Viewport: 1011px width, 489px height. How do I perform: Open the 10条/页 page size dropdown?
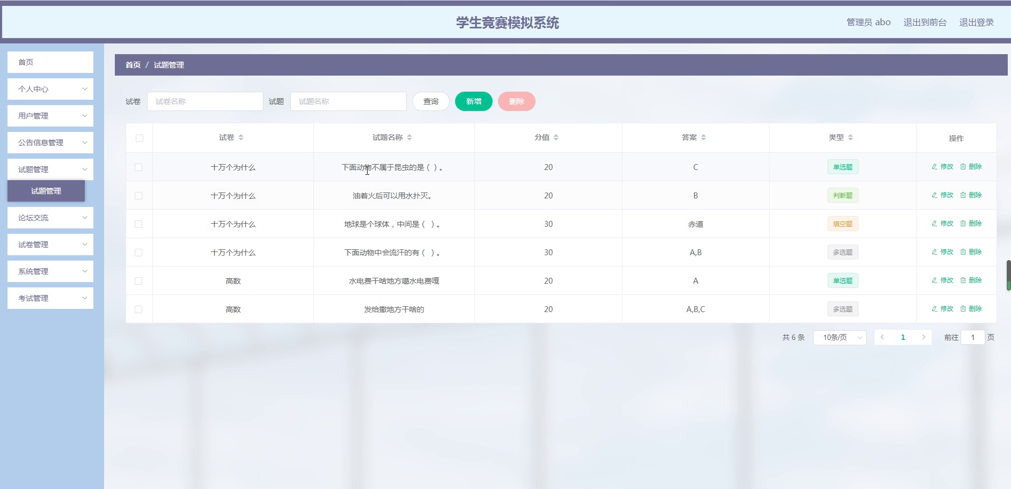[x=840, y=337]
